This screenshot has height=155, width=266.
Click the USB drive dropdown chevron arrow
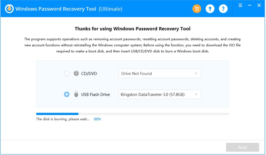click(x=196, y=95)
